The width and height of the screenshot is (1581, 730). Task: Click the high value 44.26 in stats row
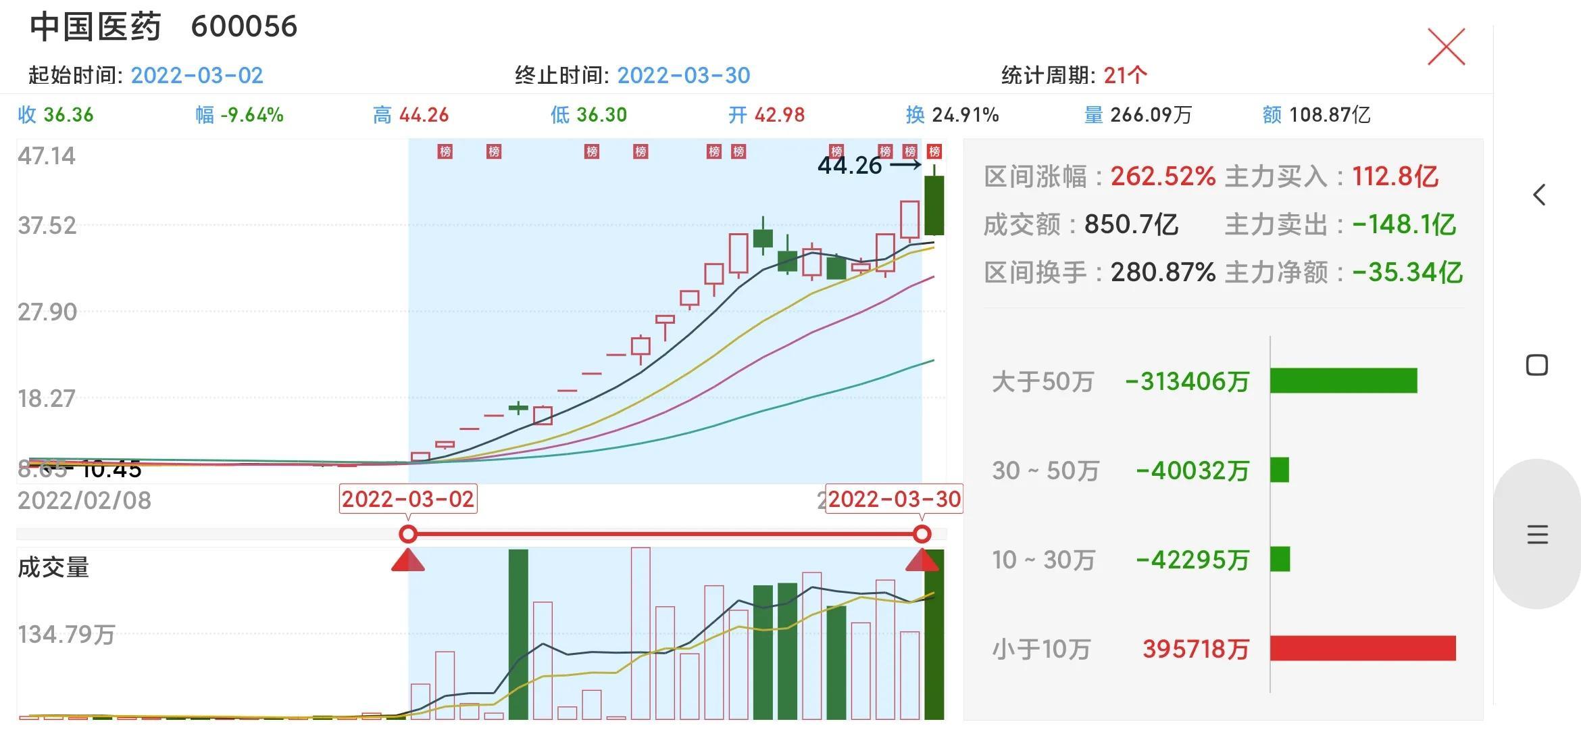point(424,115)
